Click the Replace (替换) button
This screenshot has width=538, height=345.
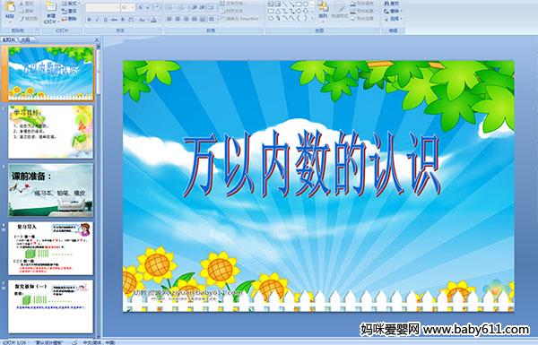pos(392,11)
